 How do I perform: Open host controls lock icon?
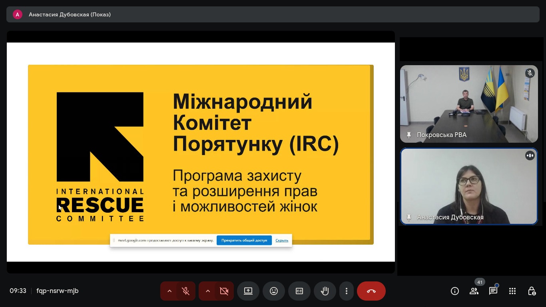[x=532, y=291]
